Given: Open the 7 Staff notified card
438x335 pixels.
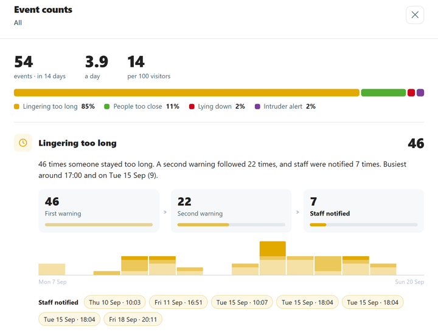Looking at the screenshot, I should [x=364, y=211].
